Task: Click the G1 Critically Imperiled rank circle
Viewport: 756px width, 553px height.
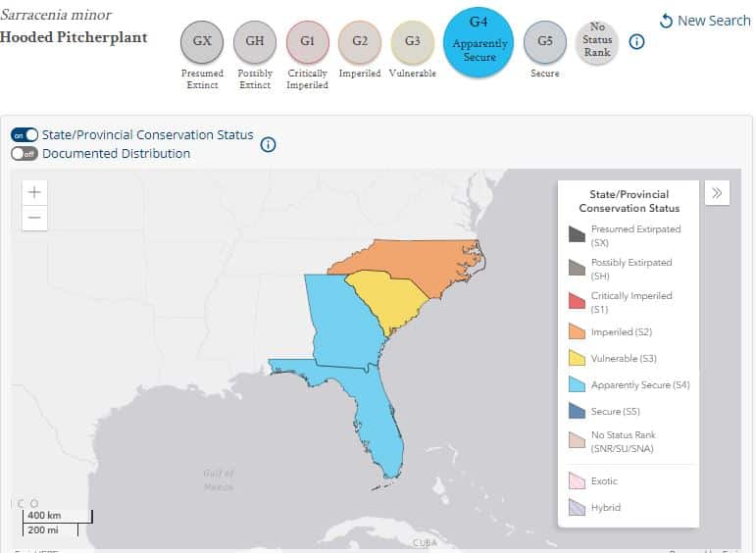Action: (x=307, y=41)
